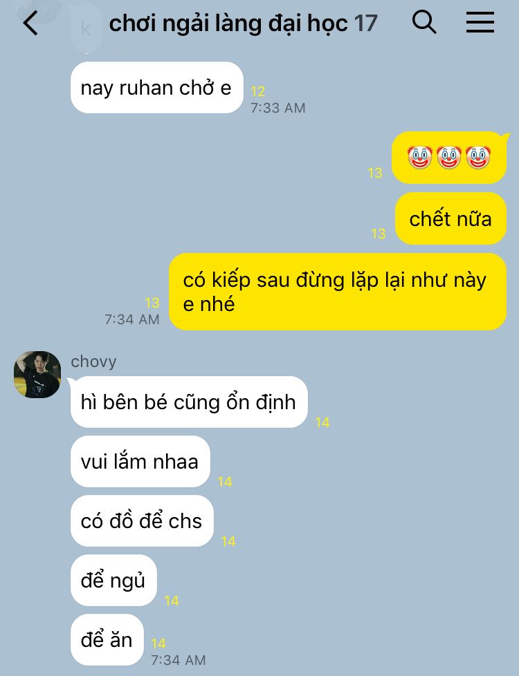519x676 pixels.
Task: Tap the chat title 'chơi ngải làng đại học'
Action: click(x=228, y=24)
